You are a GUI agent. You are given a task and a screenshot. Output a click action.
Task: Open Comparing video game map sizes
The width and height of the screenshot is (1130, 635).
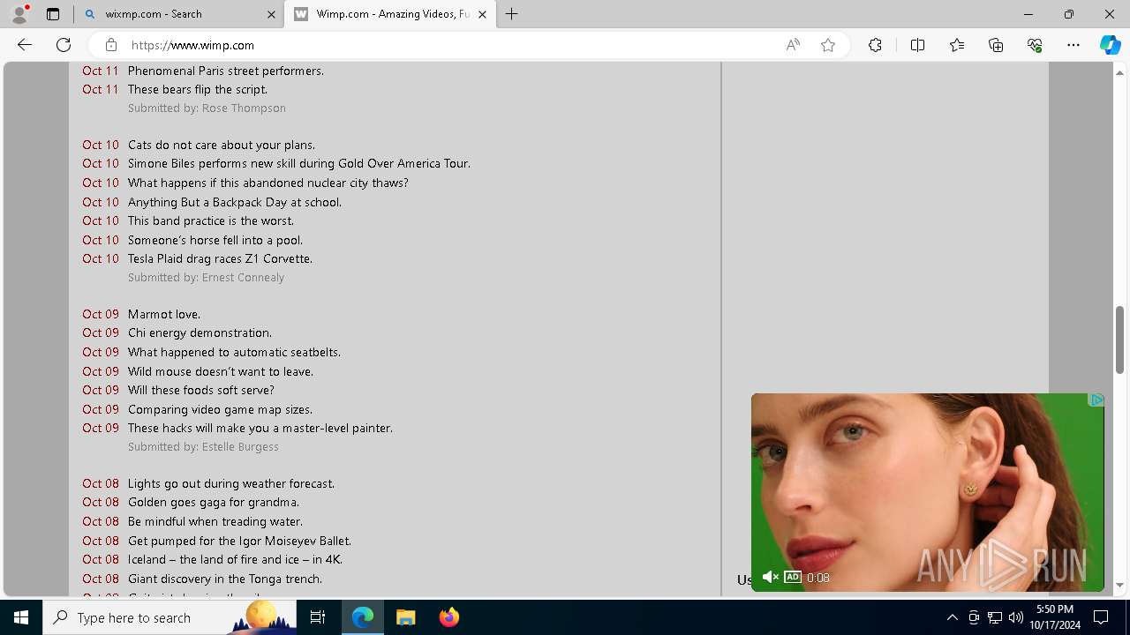coord(220,409)
